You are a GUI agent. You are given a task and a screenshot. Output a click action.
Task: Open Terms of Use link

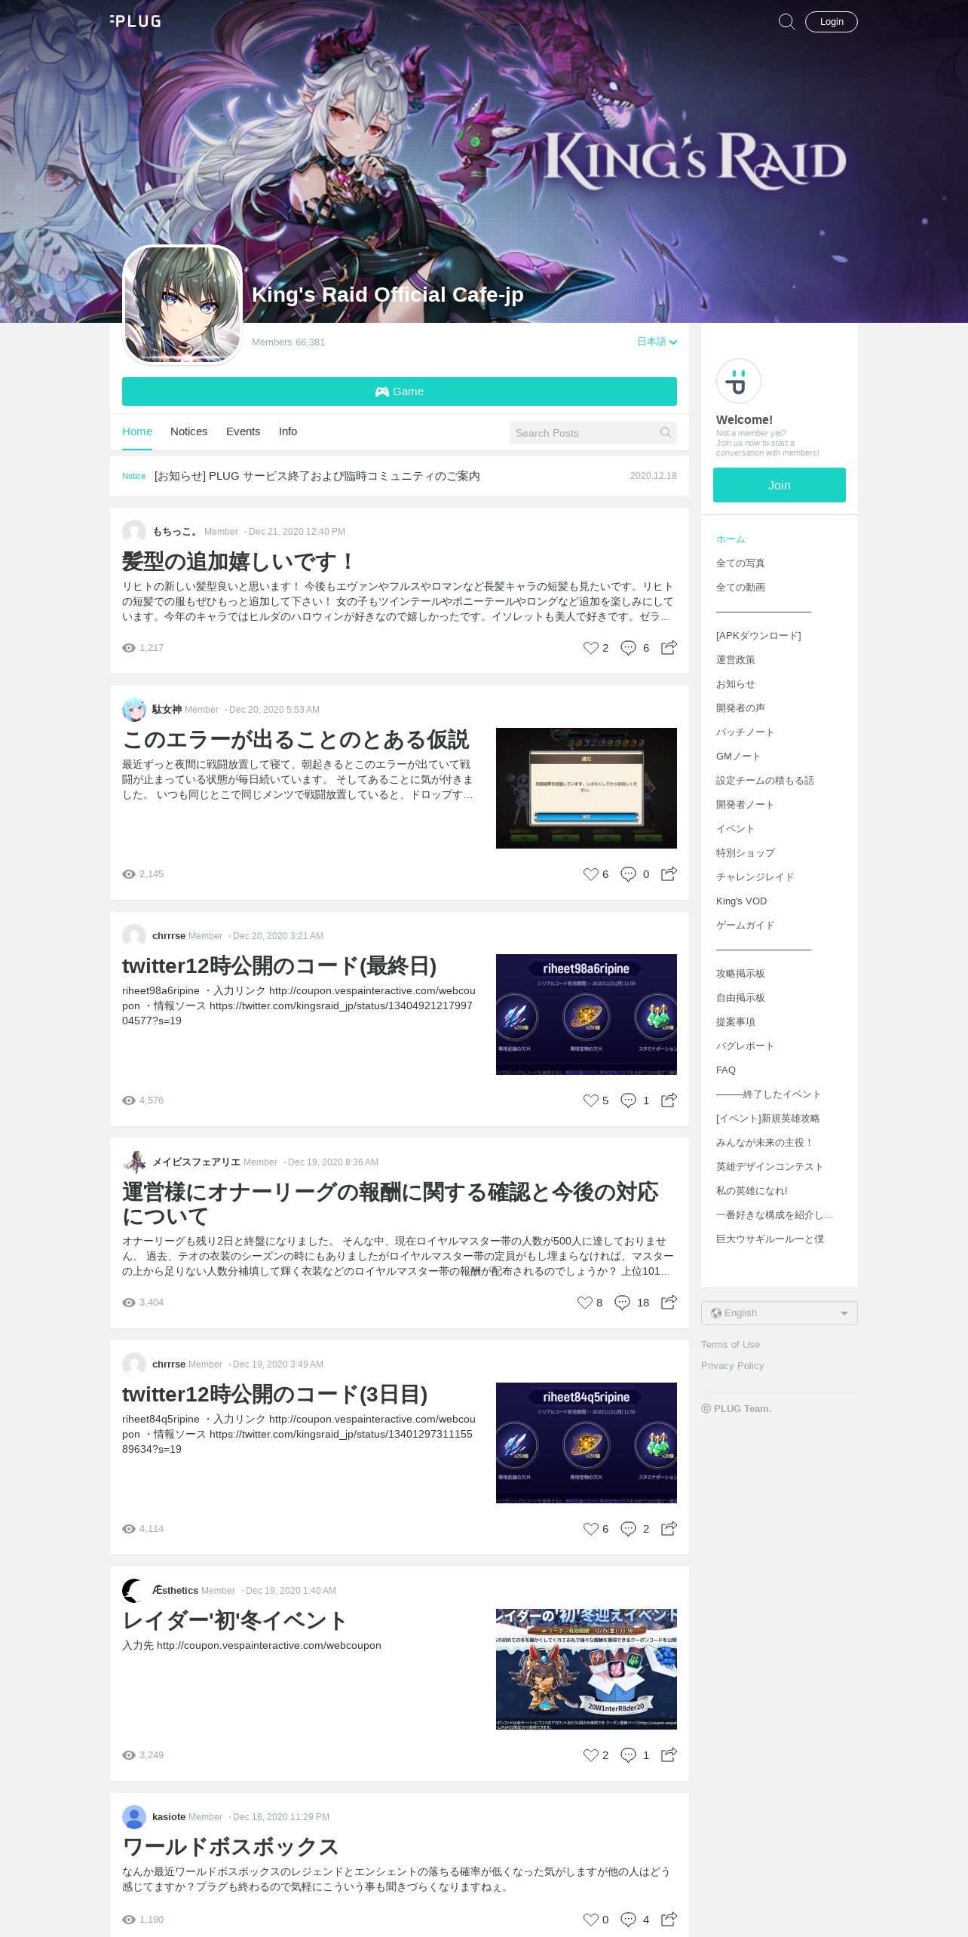731,1345
